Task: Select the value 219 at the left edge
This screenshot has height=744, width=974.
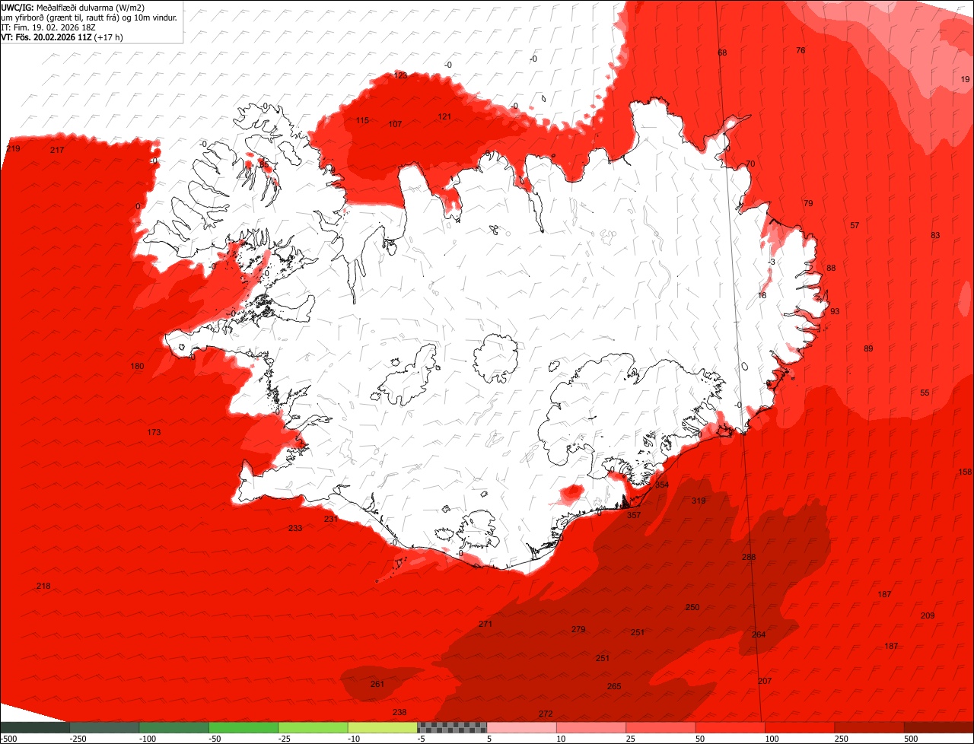Action: [x=13, y=149]
